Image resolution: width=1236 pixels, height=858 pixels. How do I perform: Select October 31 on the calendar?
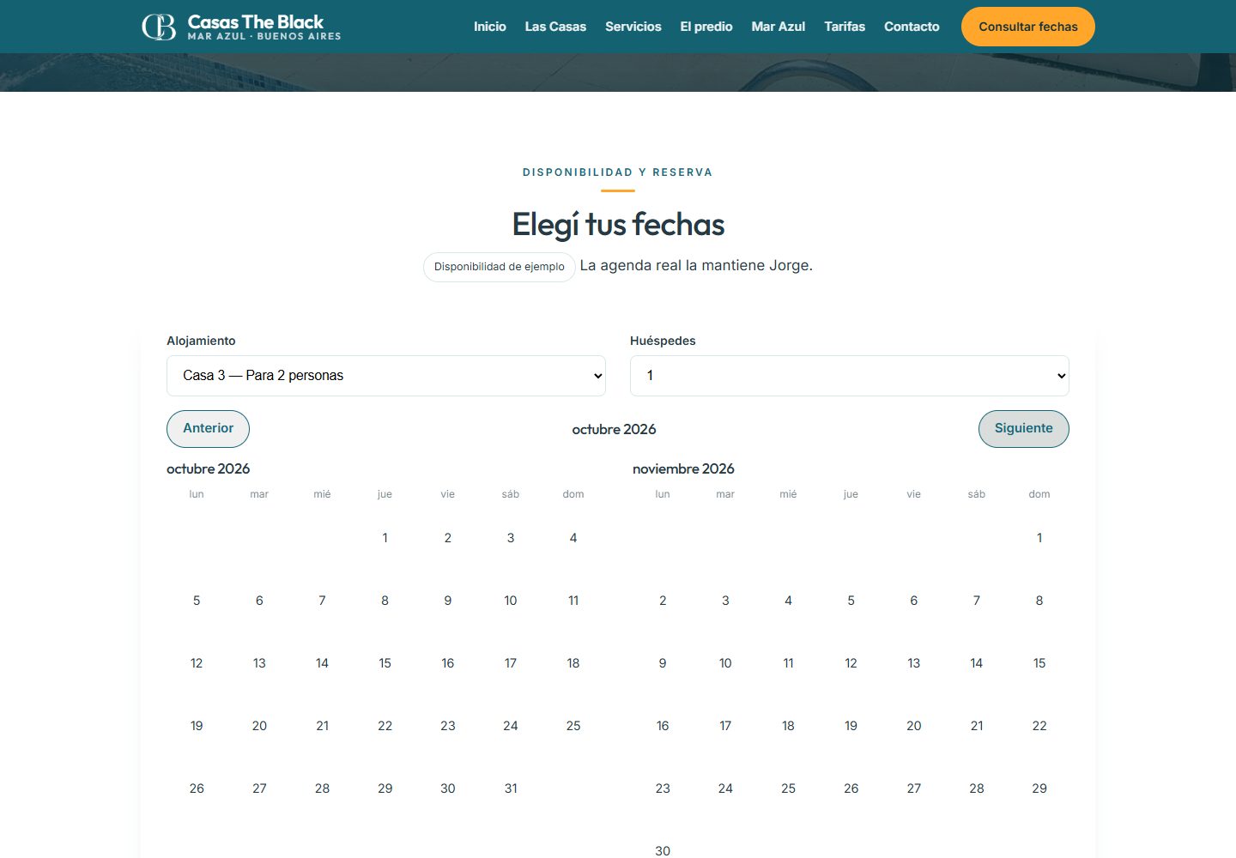(x=511, y=789)
